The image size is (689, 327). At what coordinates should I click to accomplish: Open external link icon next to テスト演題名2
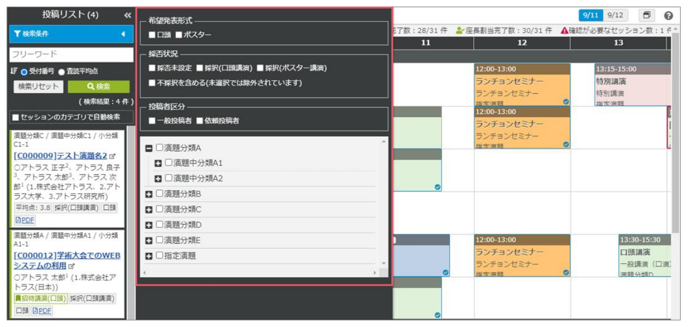point(113,156)
